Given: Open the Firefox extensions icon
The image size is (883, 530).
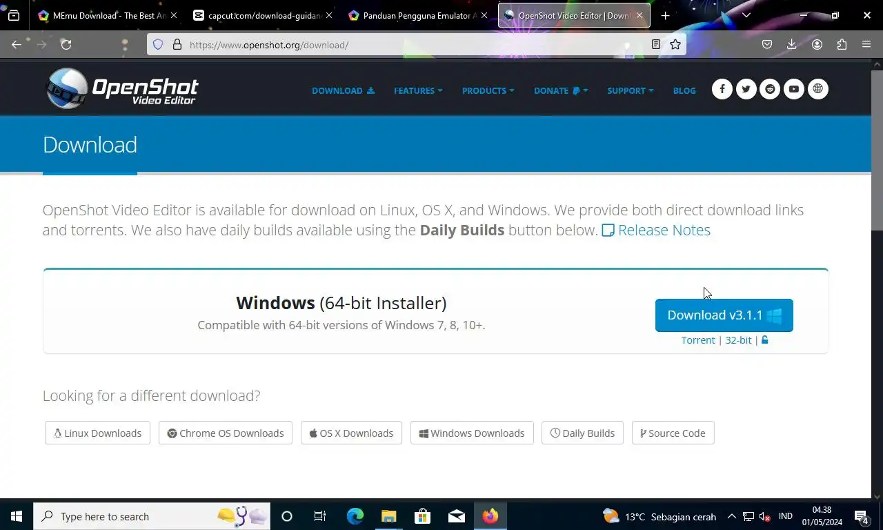Looking at the screenshot, I should click(842, 44).
